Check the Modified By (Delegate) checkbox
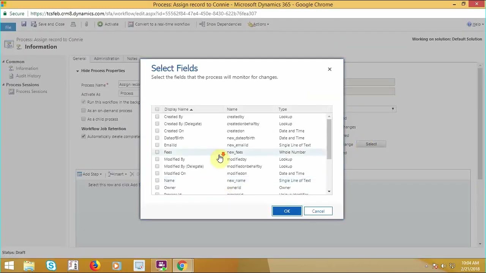 (x=157, y=166)
